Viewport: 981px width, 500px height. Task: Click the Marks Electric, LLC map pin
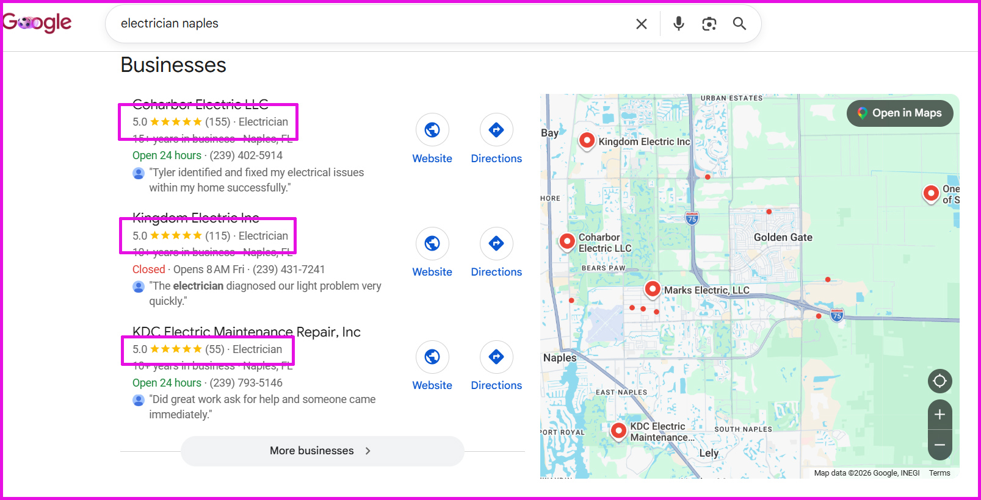pos(653,289)
